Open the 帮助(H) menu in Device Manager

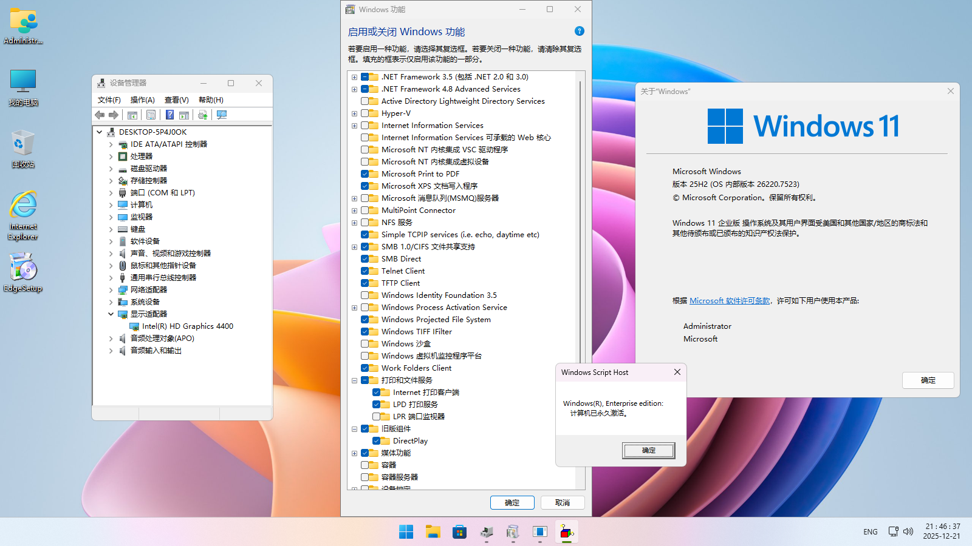(x=211, y=100)
